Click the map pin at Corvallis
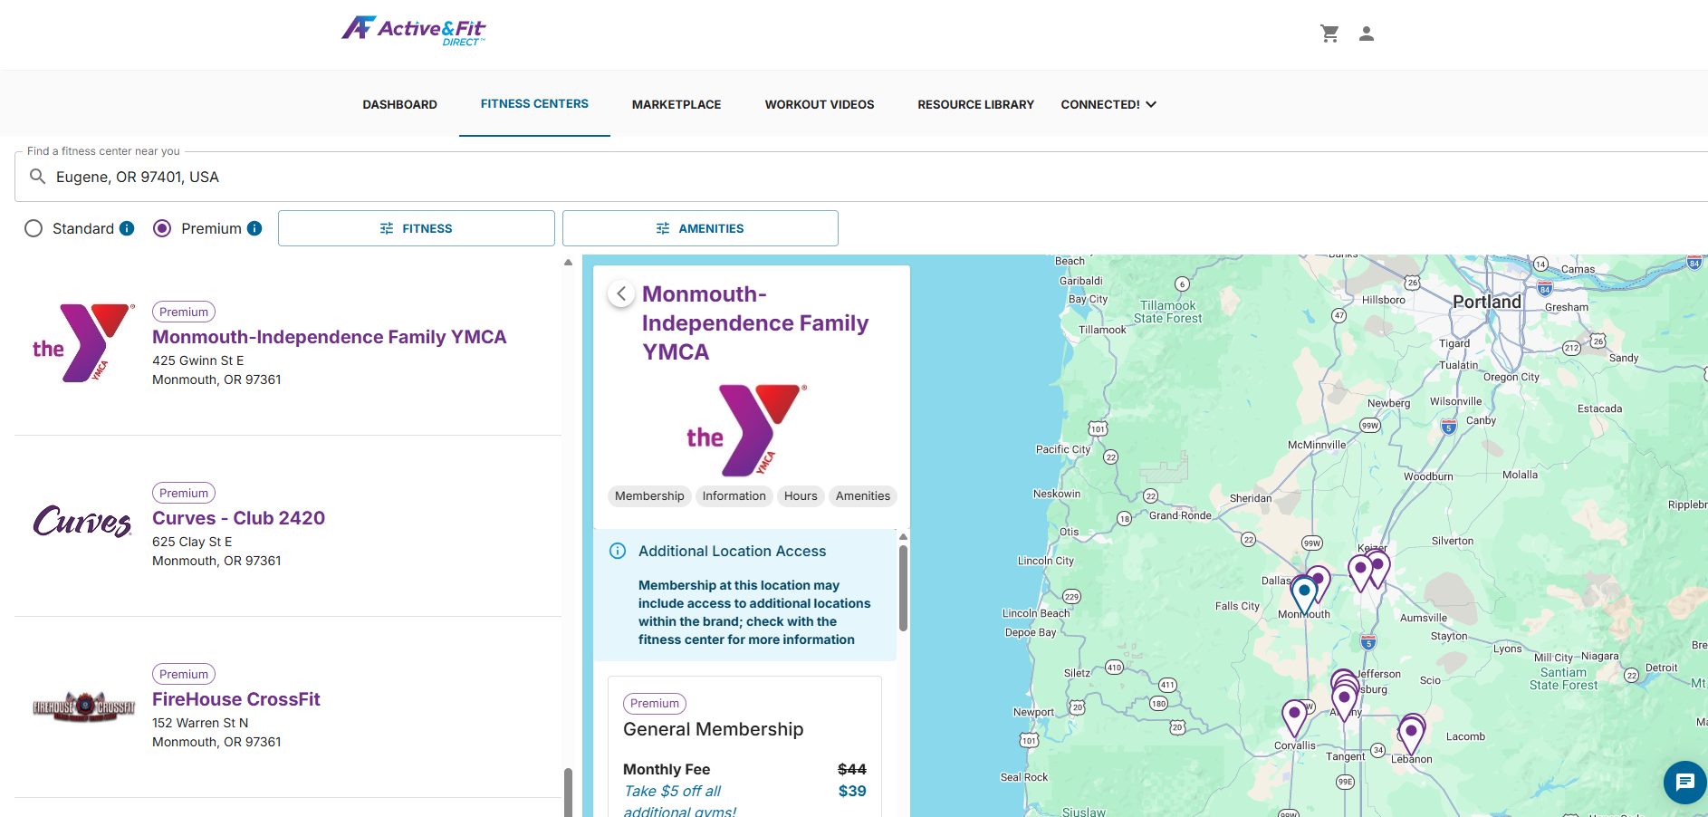 coord(1295,718)
